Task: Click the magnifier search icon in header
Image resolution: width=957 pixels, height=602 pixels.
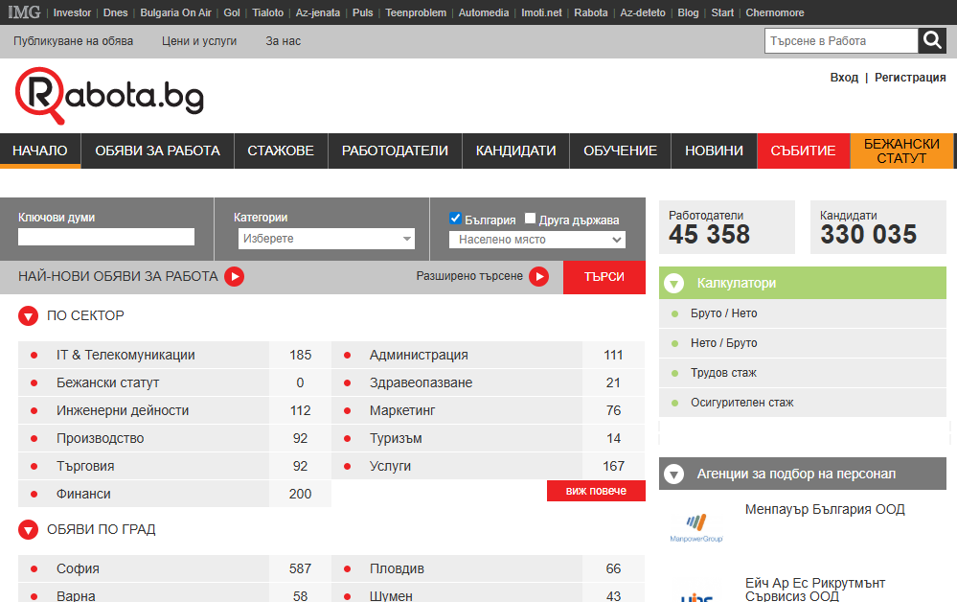Action: tap(932, 41)
